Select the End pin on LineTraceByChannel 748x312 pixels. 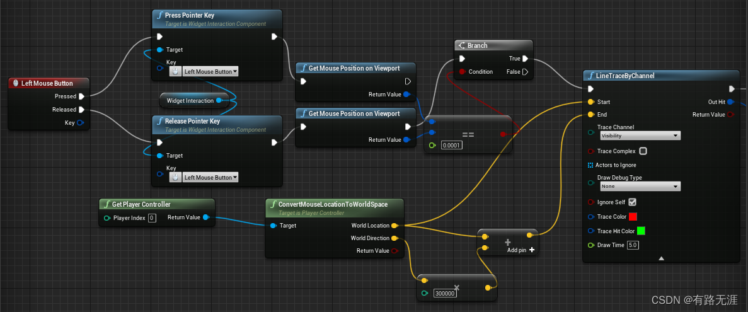pos(590,115)
